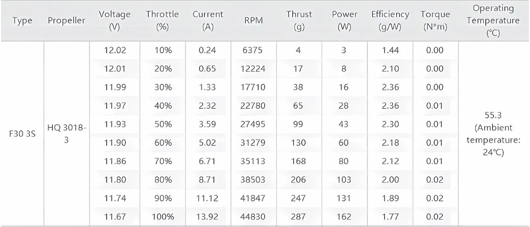
Task: Click the RPM column header
Action: (x=253, y=20)
